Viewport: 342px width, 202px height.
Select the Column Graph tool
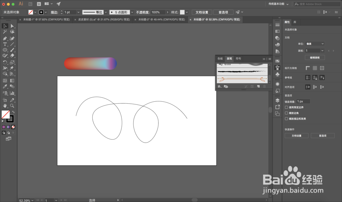coord(12,93)
